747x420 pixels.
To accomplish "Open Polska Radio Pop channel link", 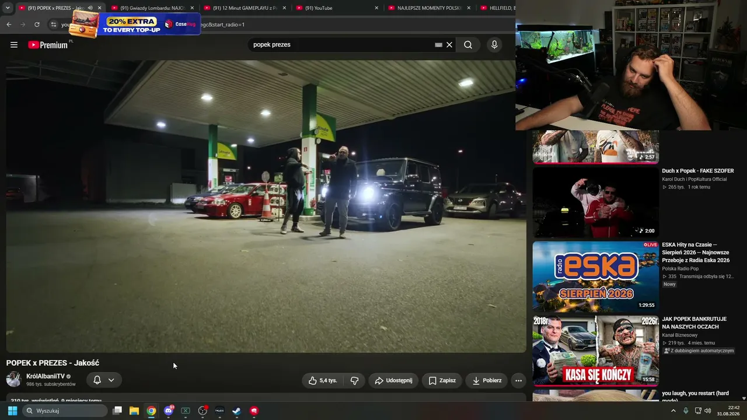I will pos(680,269).
